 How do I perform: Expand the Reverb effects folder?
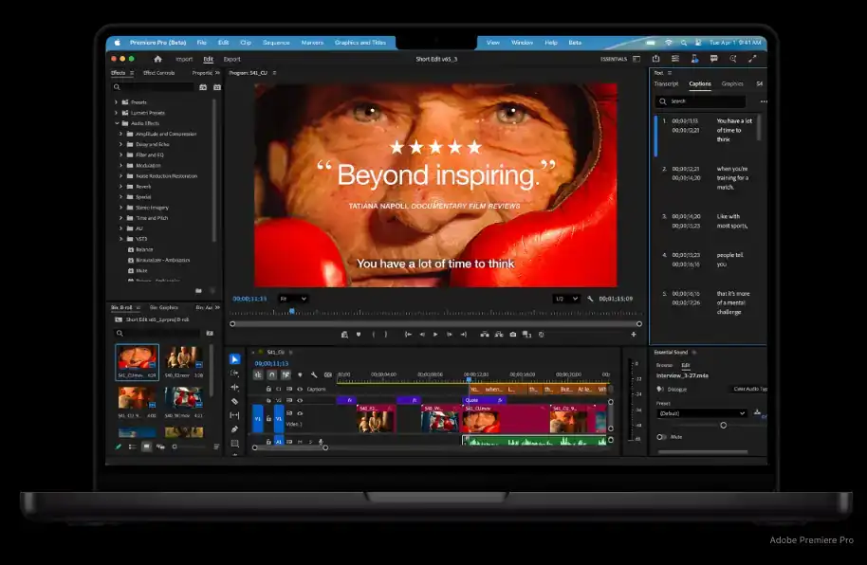pos(121,186)
